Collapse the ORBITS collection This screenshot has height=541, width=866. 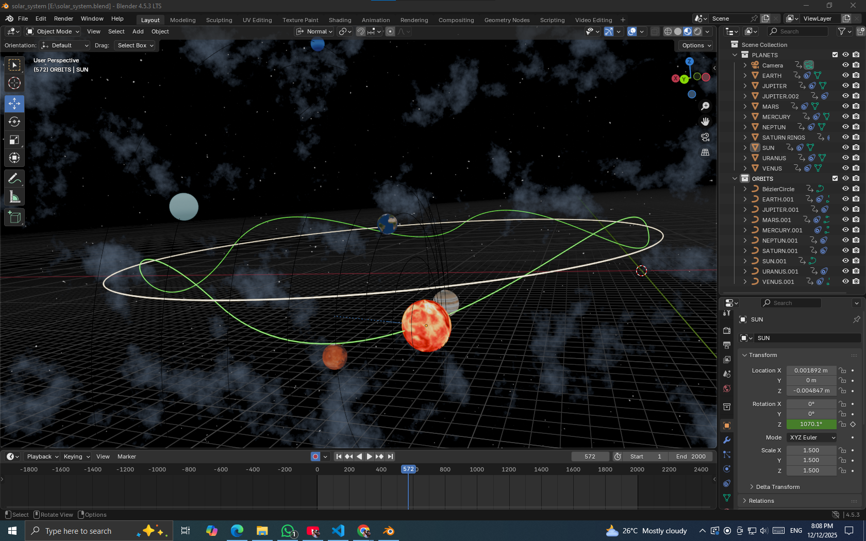[x=735, y=178]
